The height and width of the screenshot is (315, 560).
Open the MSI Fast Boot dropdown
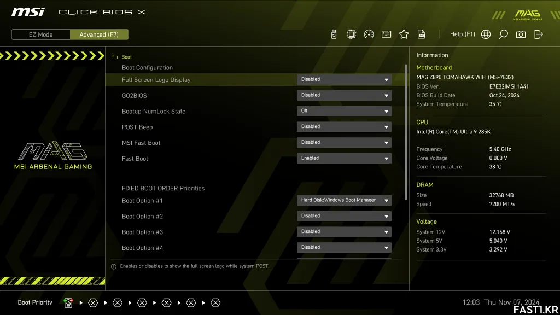tap(344, 143)
